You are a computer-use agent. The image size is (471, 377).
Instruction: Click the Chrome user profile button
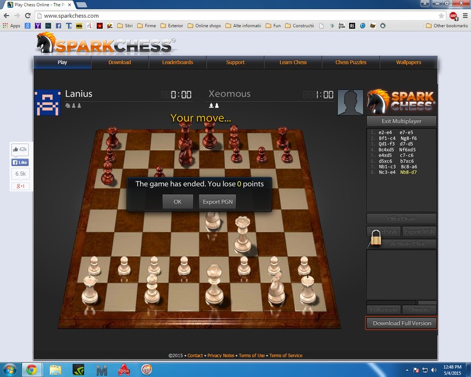point(424,4)
